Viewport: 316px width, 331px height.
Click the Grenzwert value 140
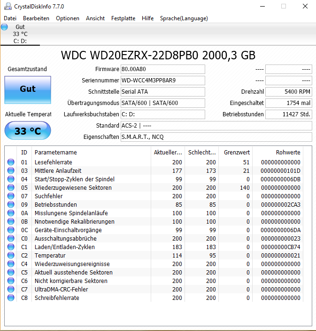245,187
